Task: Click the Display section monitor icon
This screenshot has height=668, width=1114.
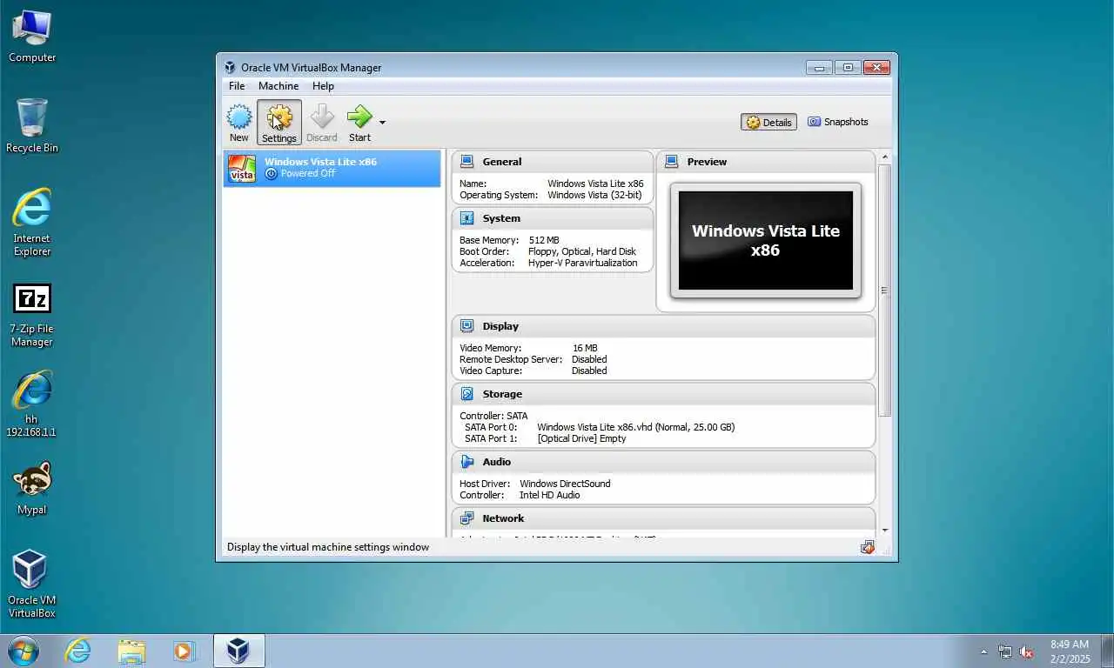Action: click(466, 326)
